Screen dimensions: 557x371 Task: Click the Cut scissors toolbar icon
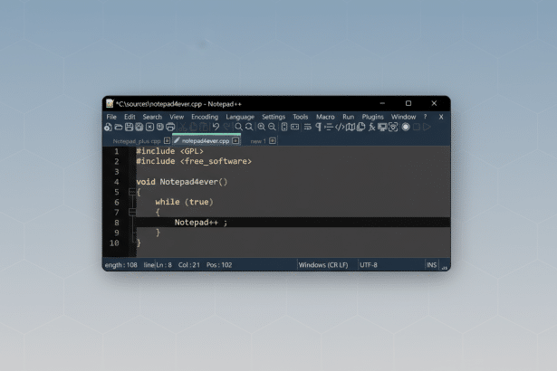pyautogui.click(x=183, y=127)
